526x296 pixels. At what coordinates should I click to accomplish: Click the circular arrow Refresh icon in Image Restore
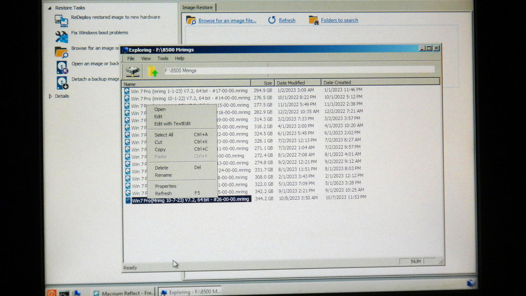[x=272, y=20]
